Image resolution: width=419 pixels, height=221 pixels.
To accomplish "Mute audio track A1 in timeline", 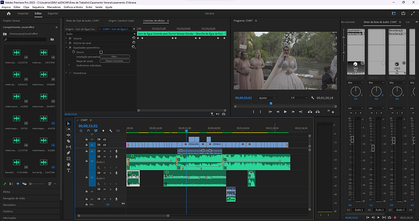I will coord(105,151).
